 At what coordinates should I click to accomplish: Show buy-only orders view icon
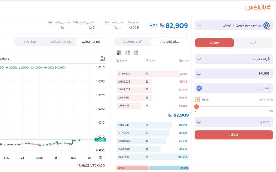[136, 53]
